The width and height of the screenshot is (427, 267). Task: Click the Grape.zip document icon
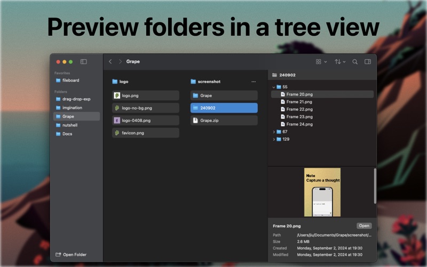195,121
